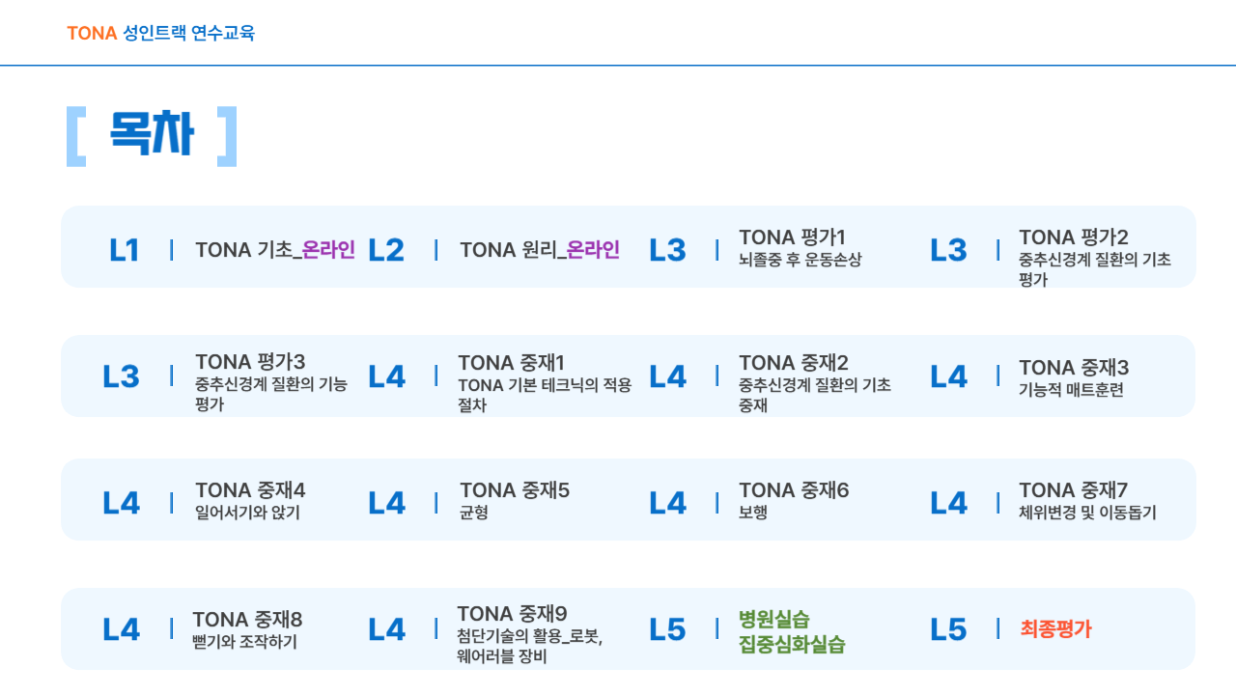Select the TONA 원리_온라인 item
Viewport: 1236px width, 695px height.
[x=540, y=250]
